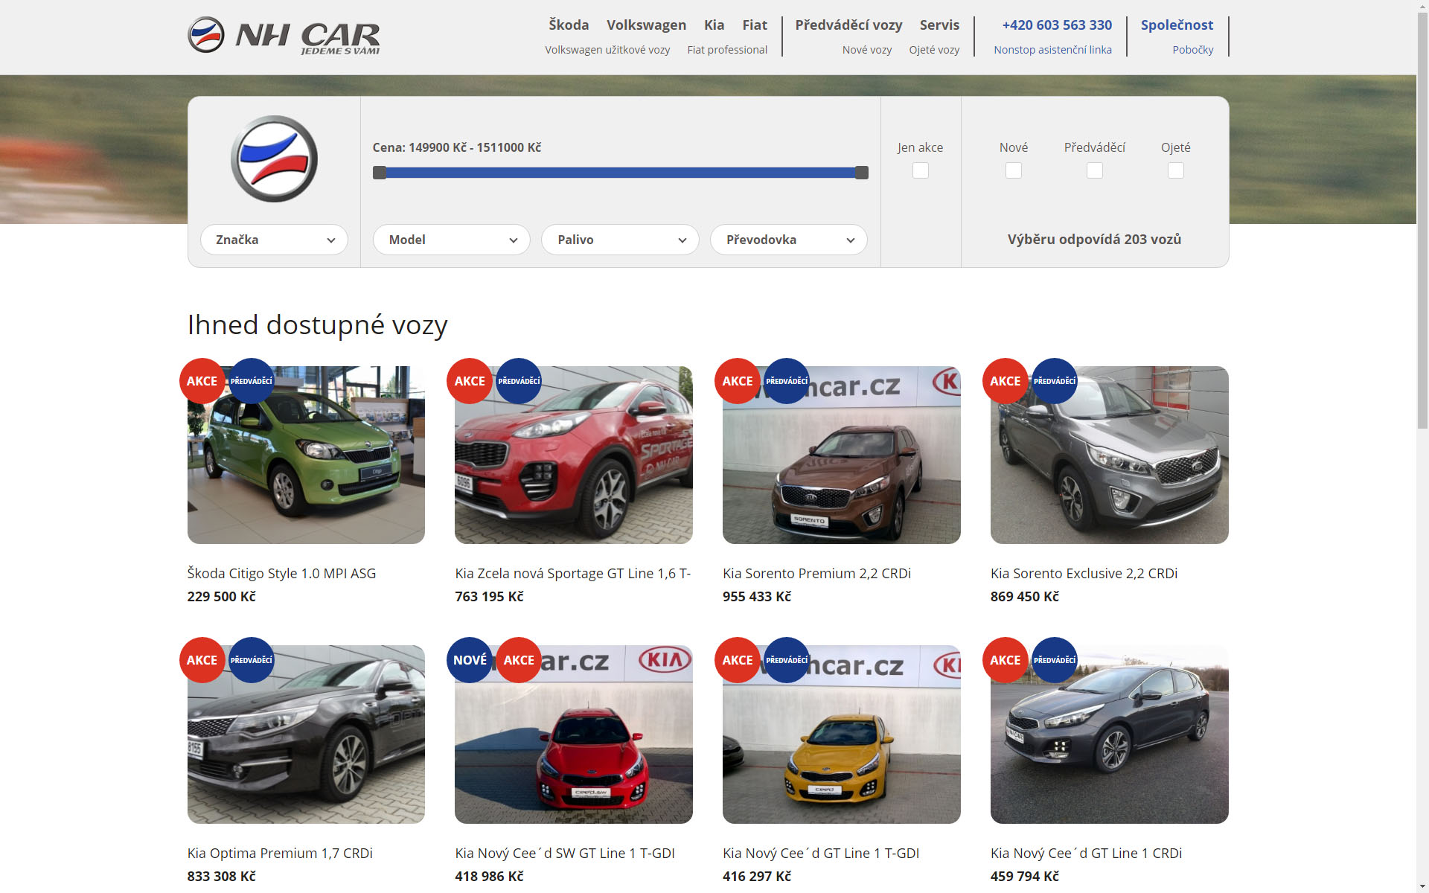Go to Nové vozy link
Image resolution: width=1429 pixels, height=893 pixels.
tap(867, 50)
